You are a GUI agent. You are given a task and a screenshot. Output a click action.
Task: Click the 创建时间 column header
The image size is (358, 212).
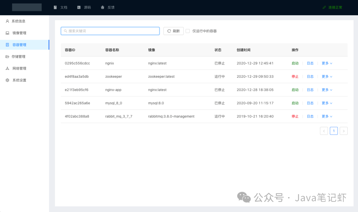244,50
